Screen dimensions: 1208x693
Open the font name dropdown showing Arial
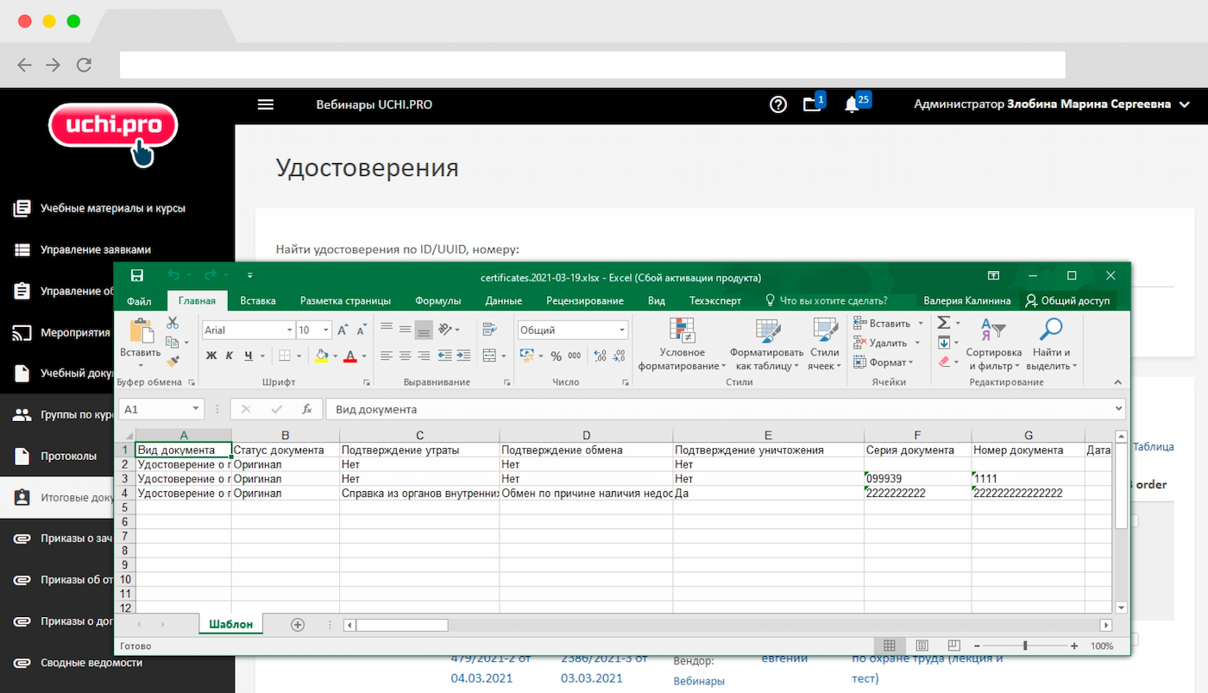point(289,331)
